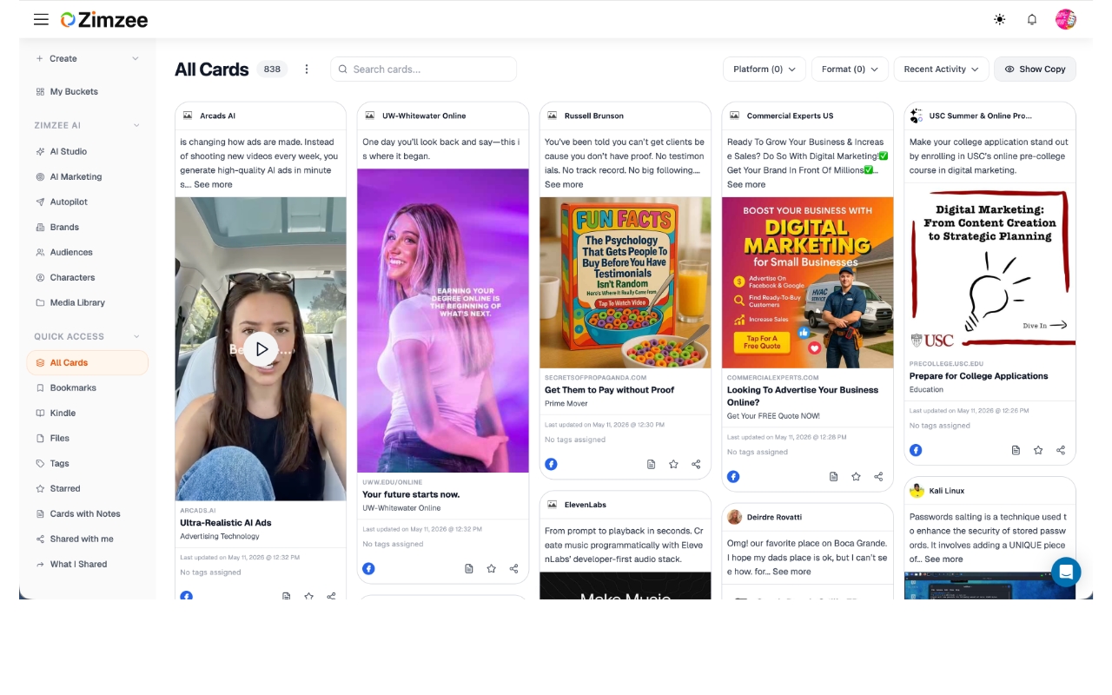Click Facebook icon on Russell Brunson card
Screen dimensions: 1112x695
click(551, 464)
